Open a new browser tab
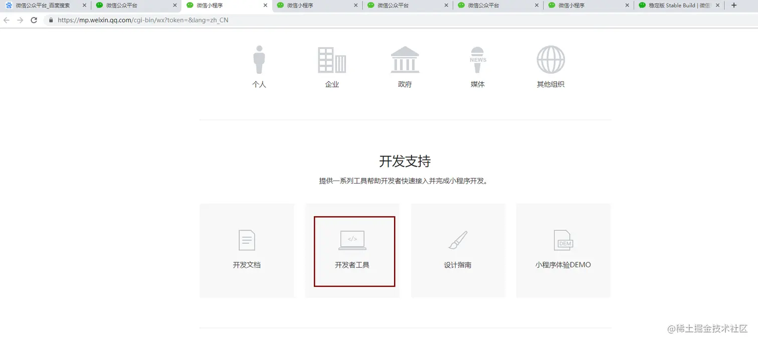758x344 pixels. pyautogui.click(x=734, y=5)
